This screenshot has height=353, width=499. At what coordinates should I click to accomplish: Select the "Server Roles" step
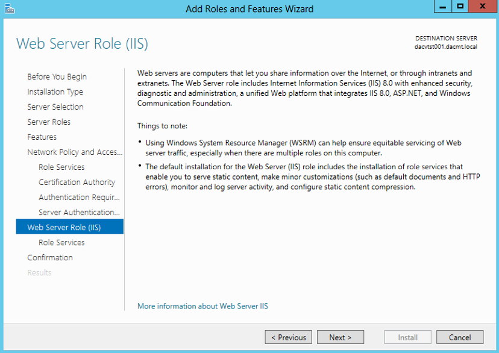click(49, 122)
